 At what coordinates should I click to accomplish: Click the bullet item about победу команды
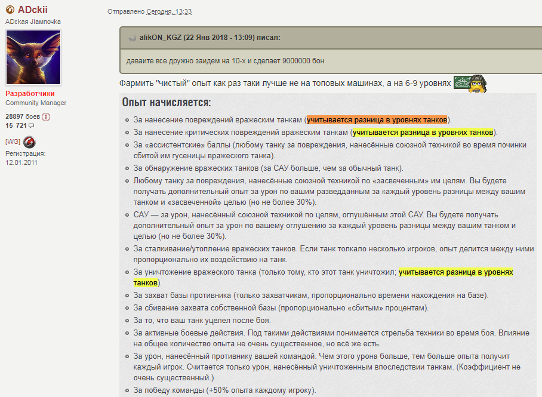coord(224,390)
